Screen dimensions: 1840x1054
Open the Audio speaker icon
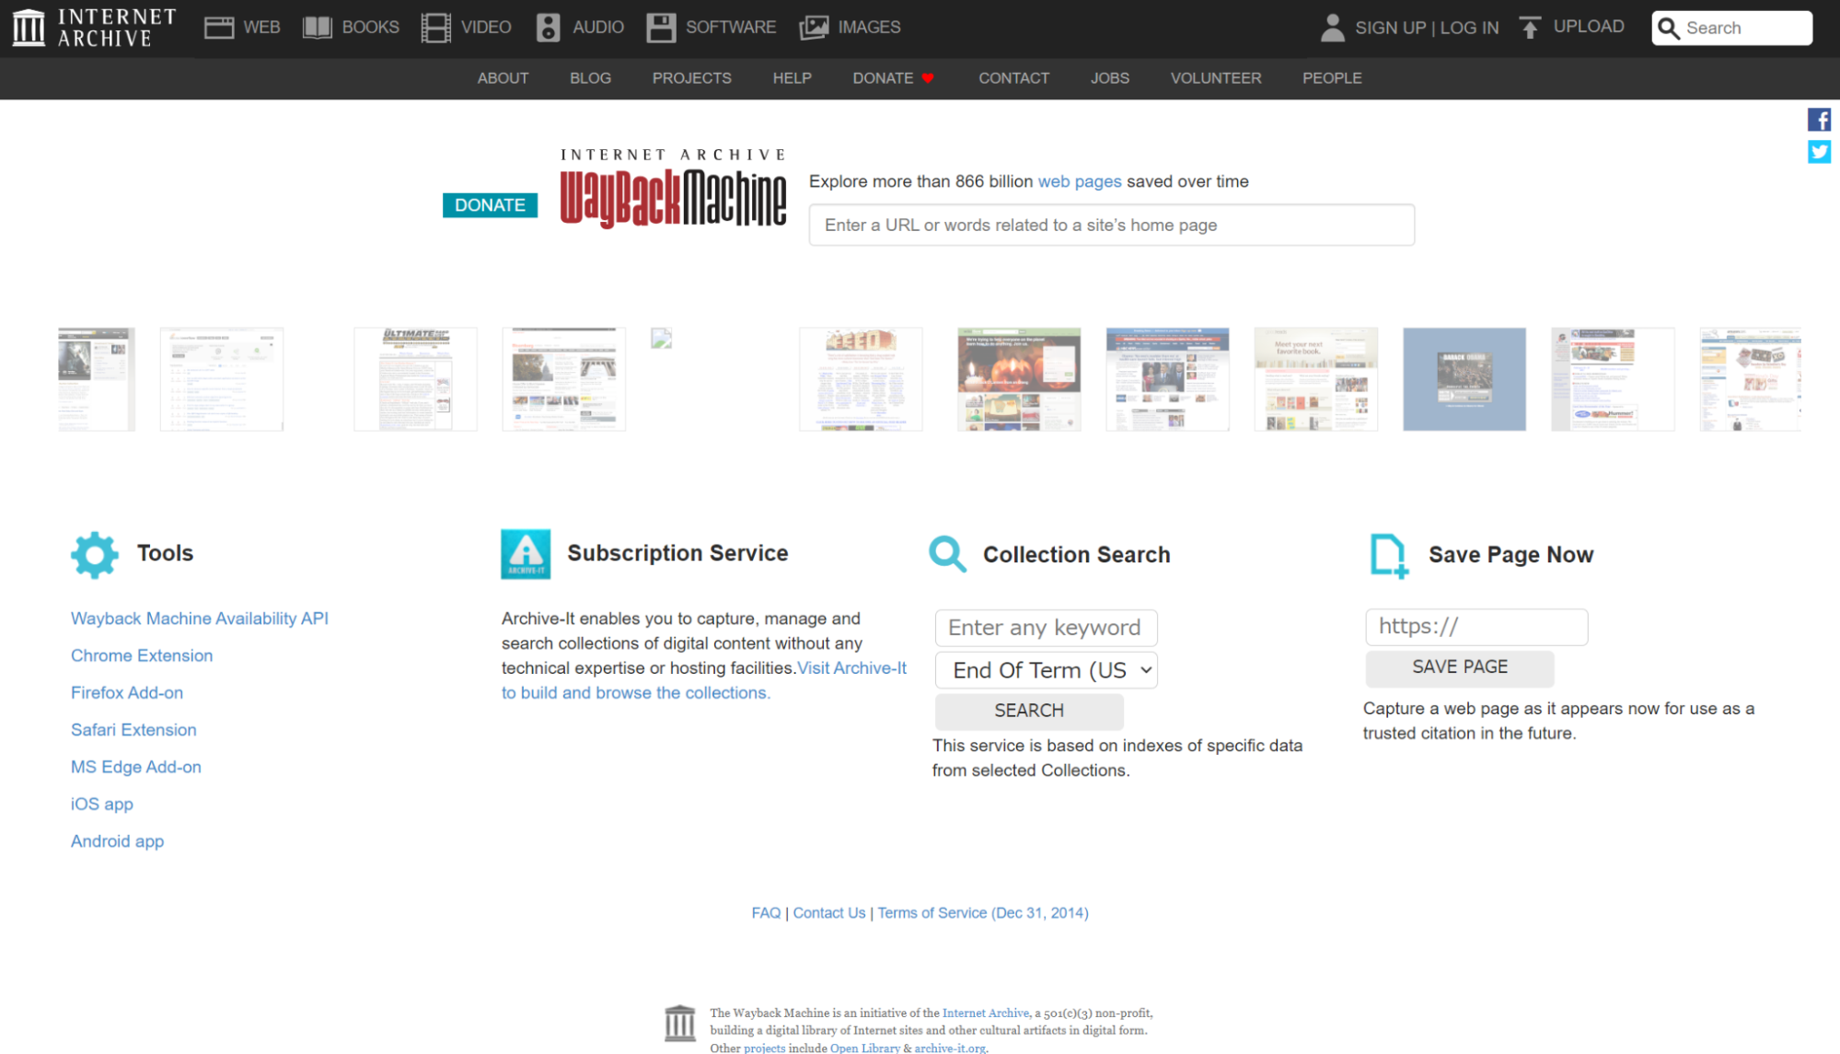(x=549, y=28)
